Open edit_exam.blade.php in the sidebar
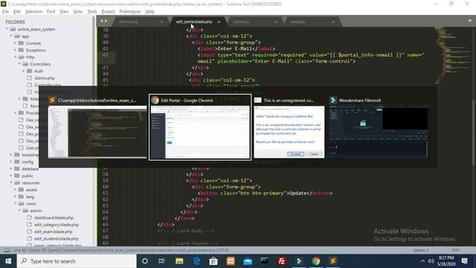Viewport: 476px width, 268px height. [x=53, y=232]
